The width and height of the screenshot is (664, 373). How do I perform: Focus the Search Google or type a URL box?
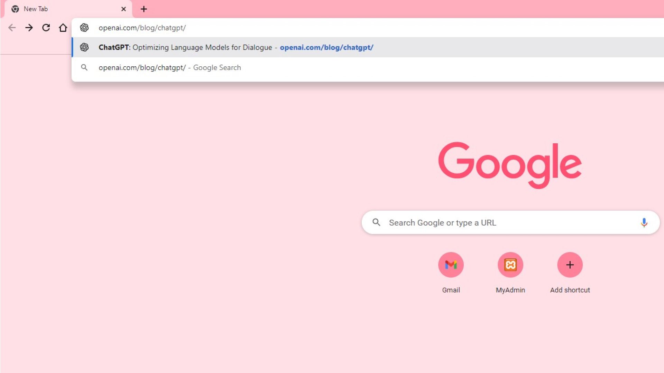510,222
